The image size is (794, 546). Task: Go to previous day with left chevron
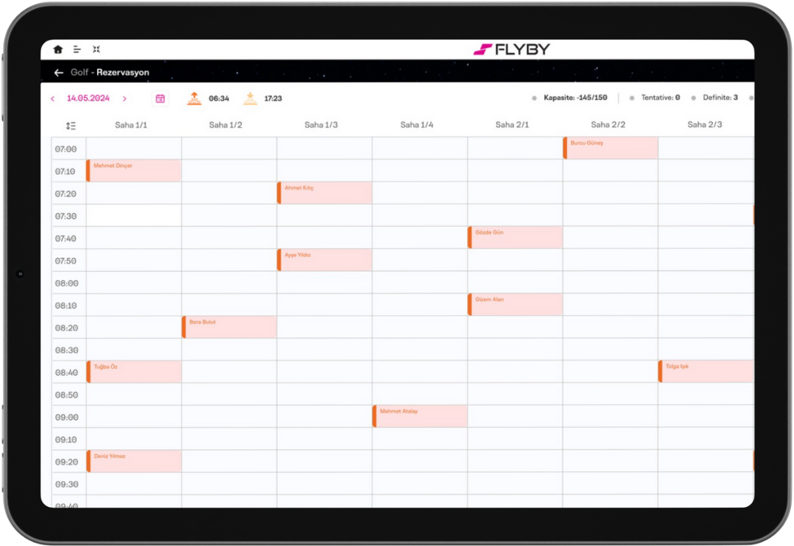pyautogui.click(x=52, y=98)
